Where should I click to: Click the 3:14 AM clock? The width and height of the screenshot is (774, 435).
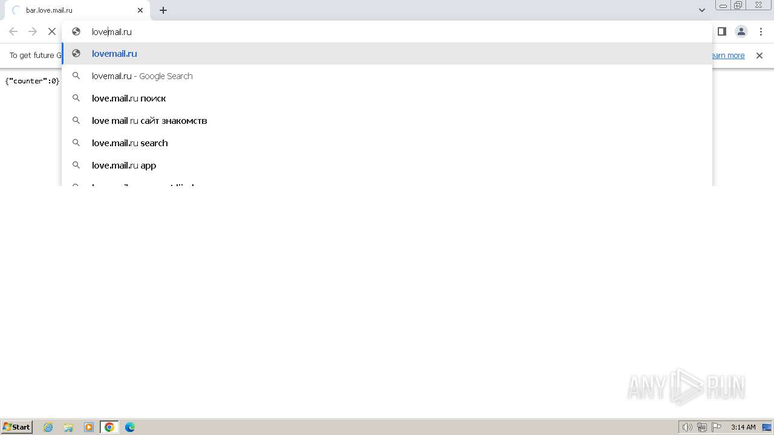tap(743, 427)
